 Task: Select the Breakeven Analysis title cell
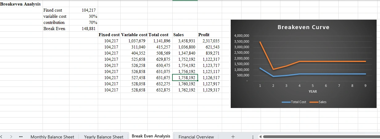[20, 4]
